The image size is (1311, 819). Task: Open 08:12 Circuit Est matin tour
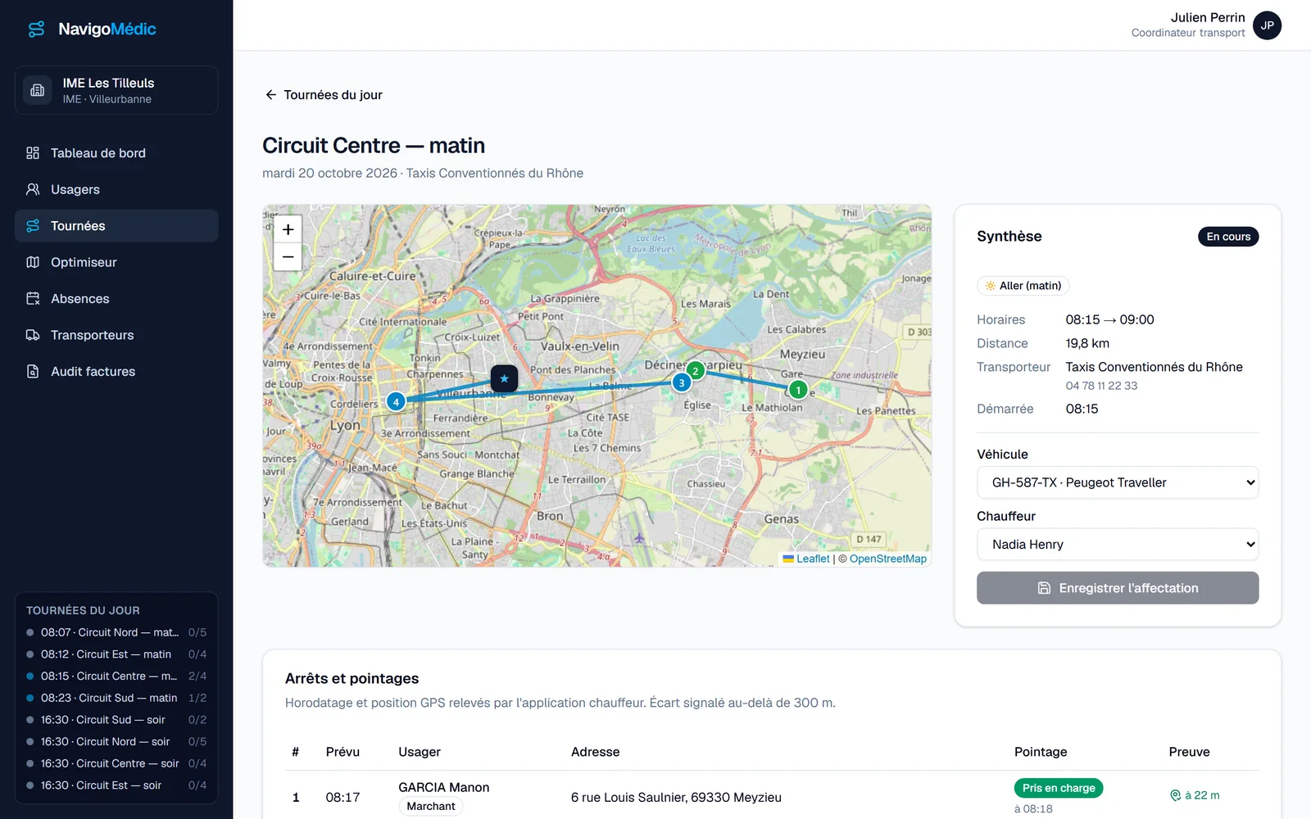116,654
